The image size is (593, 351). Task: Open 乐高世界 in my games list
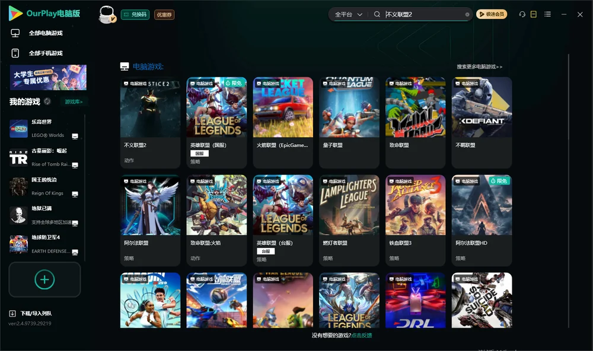click(44, 129)
